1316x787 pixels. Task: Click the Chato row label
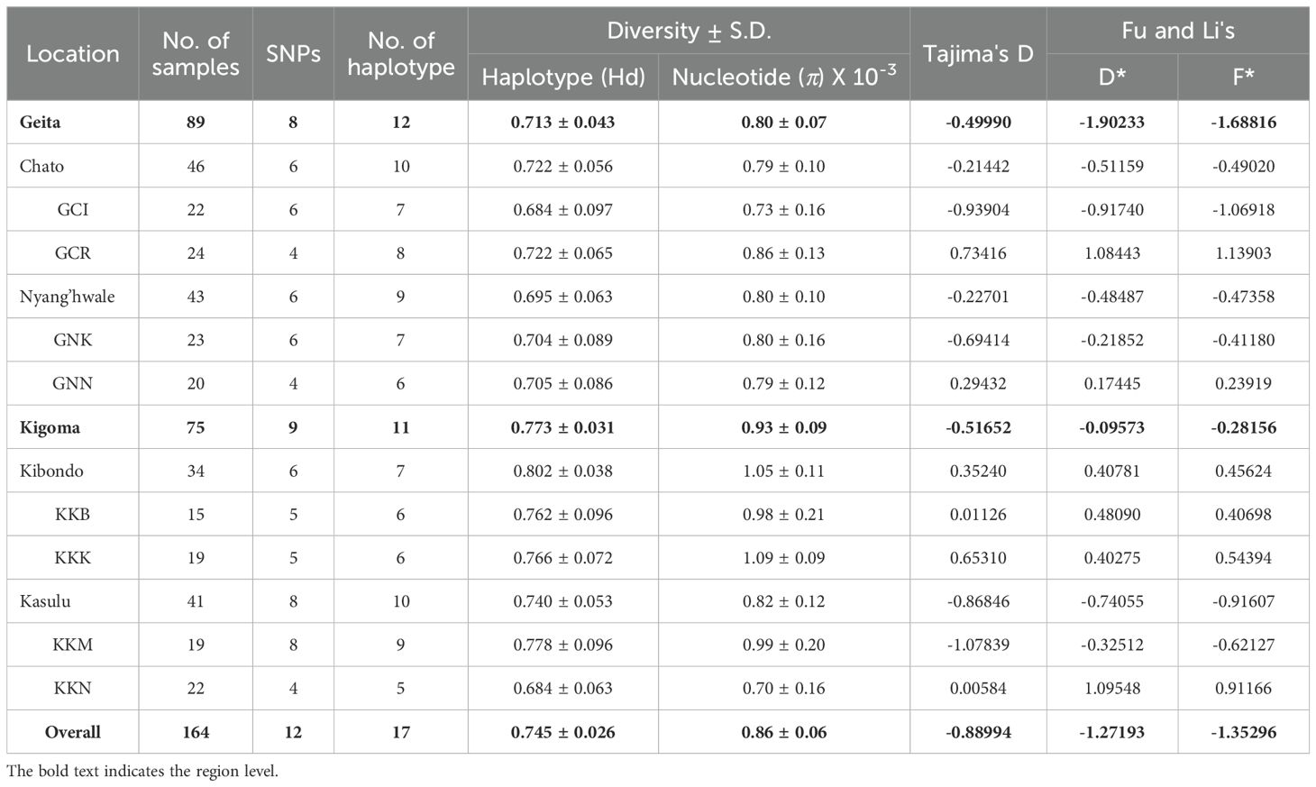41,166
